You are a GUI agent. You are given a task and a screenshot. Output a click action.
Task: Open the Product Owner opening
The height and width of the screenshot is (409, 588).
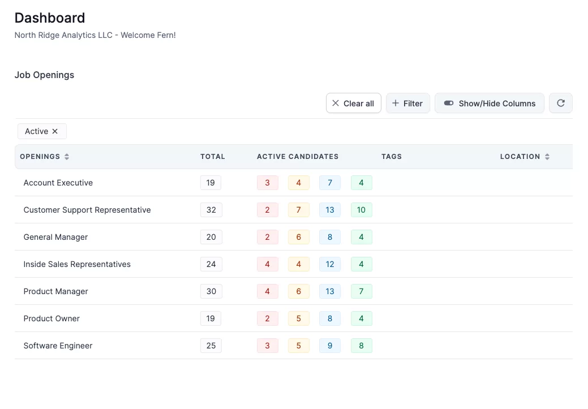coord(51,318)
